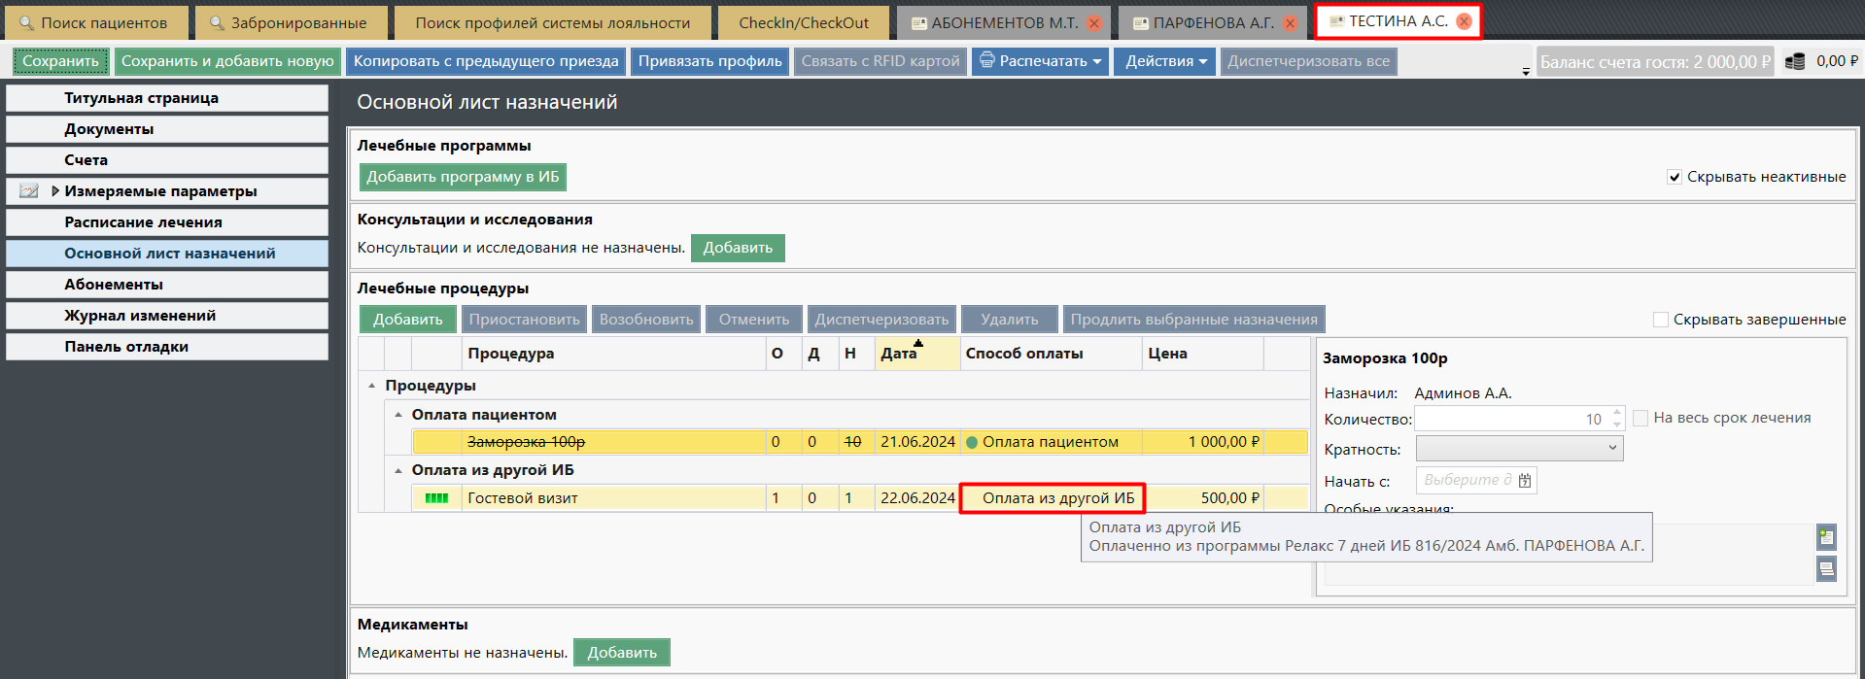Click the calendar icon in Начать с field
The height and width of the screenshot is (679, 1865).
click(x=1525, y=481)
